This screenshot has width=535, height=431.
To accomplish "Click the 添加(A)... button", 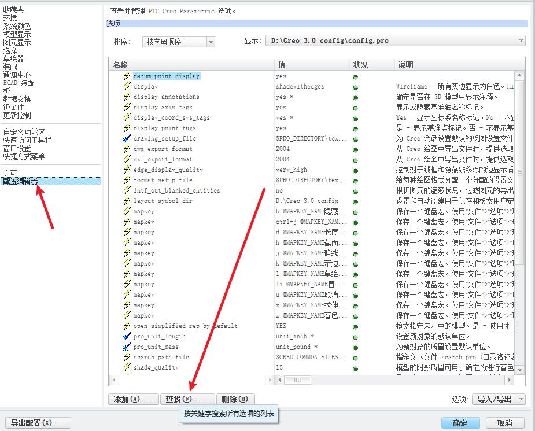I will (x=134, y=399).
